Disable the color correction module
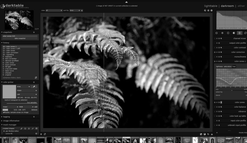This screenshot has height=143, width=247. pyautogui.click(x=215, y=52)
